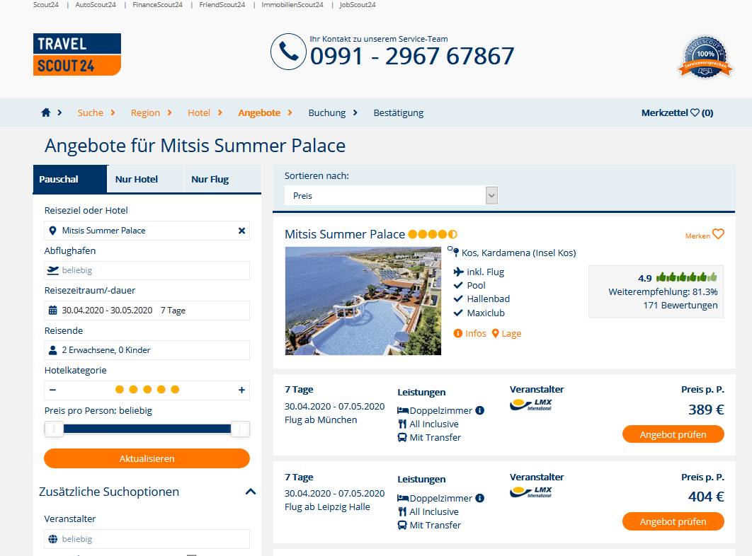Click the LMX logo in Leipzig Halle offer
This screenshot has height=556, width=752.
[x=531, y=492]
